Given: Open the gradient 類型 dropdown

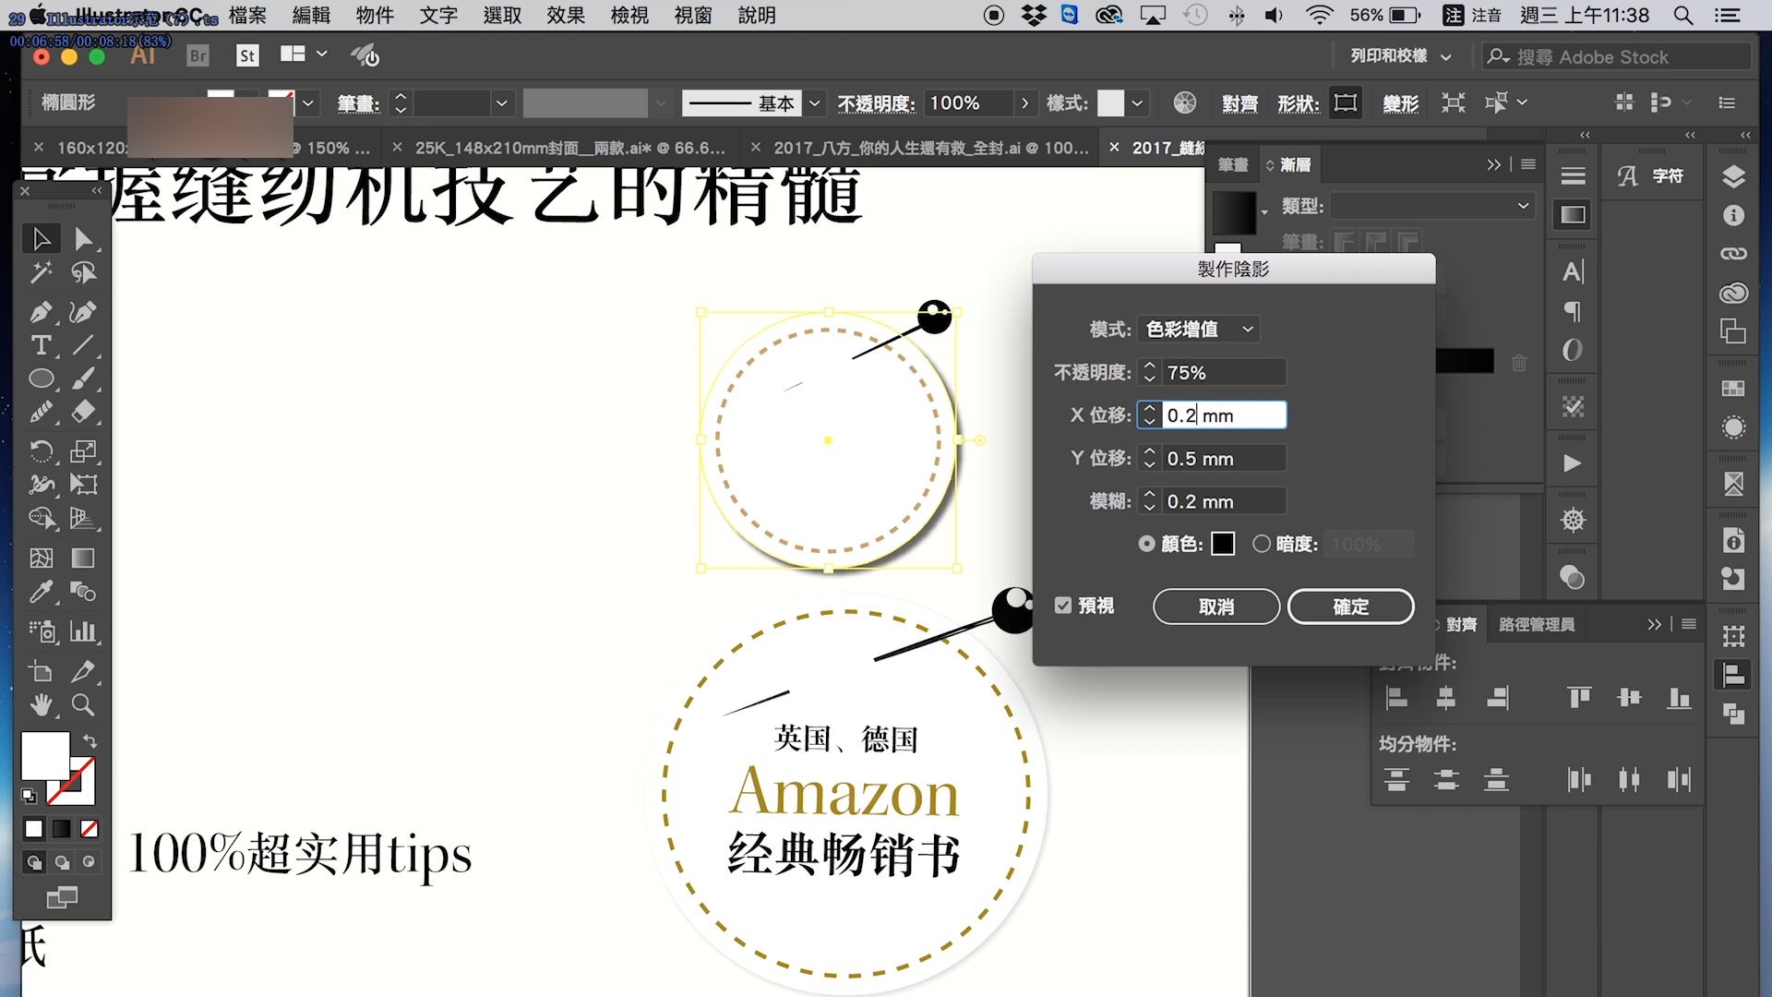Looking at the screenshot, I should point(1431,206).
